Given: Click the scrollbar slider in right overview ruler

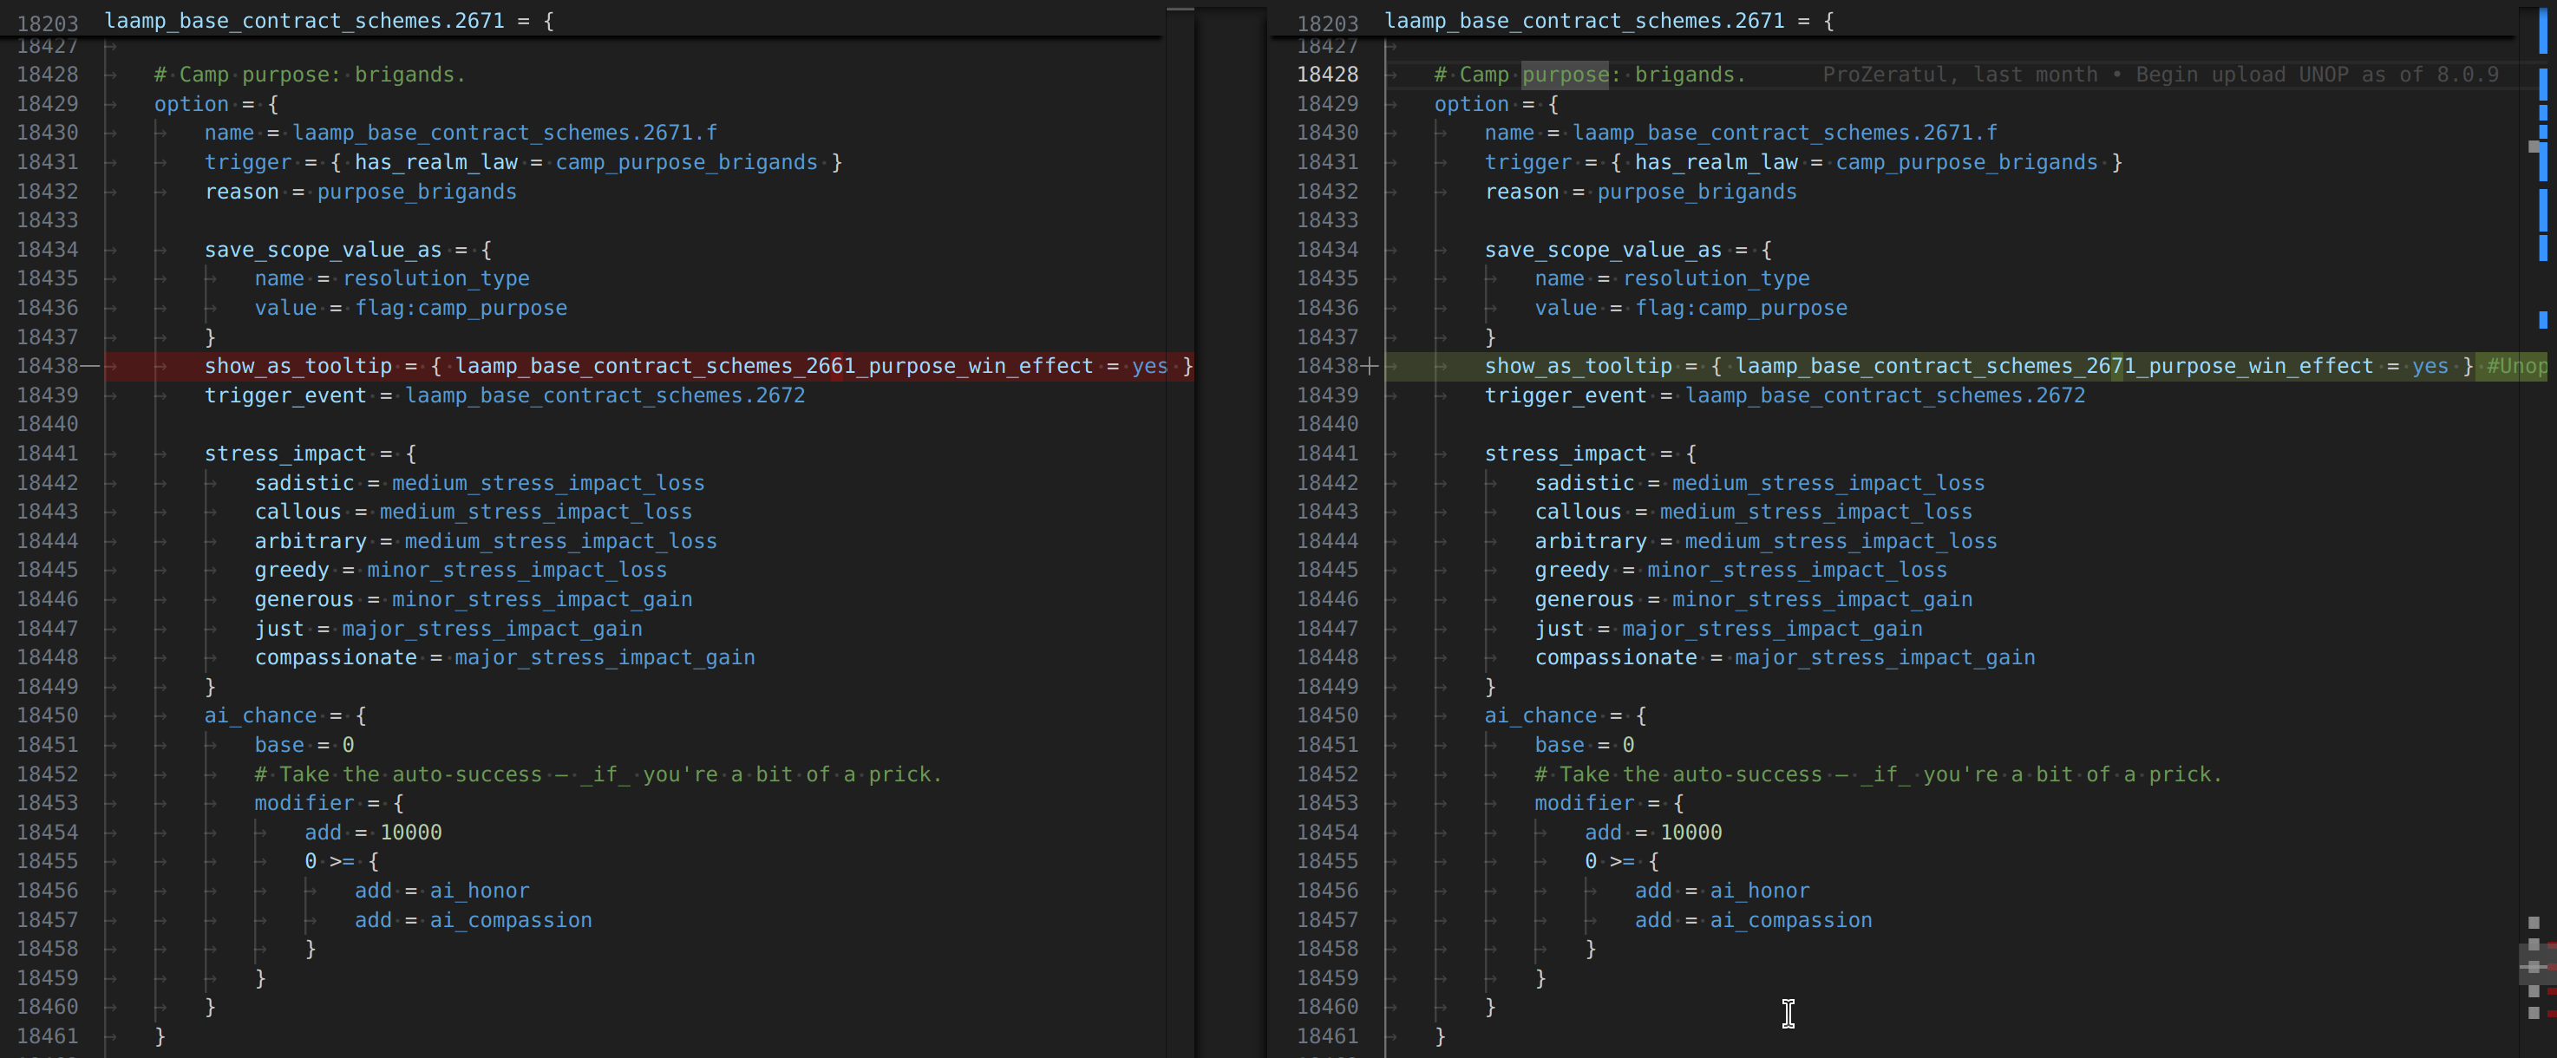Looking at the screenshot, I should tap(2536, 964).
